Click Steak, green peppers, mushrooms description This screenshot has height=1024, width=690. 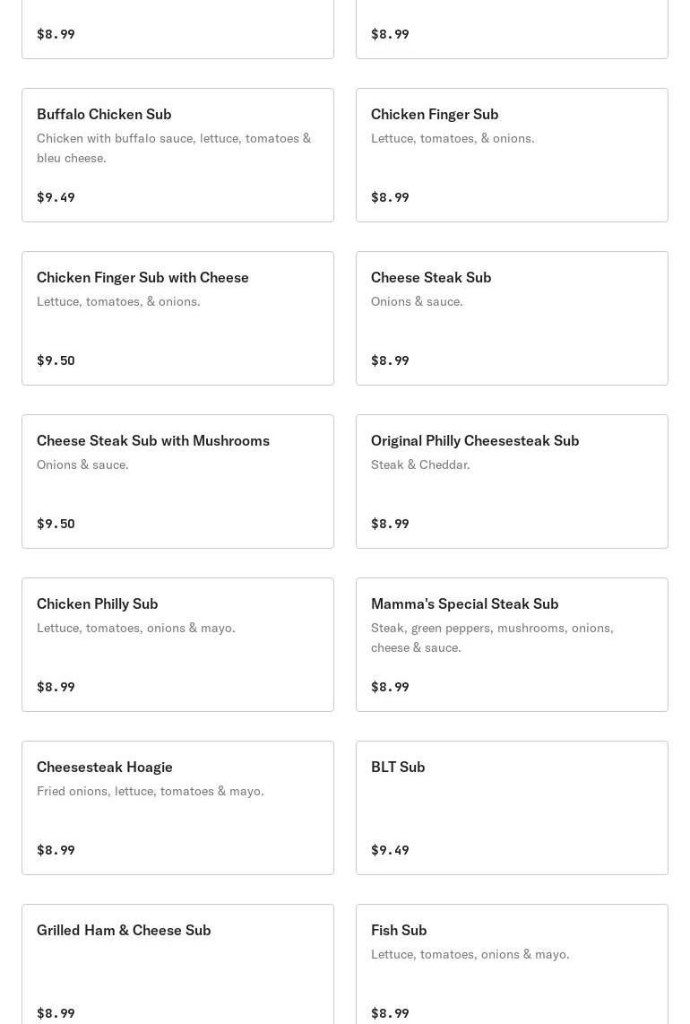[x=492, y=638]
